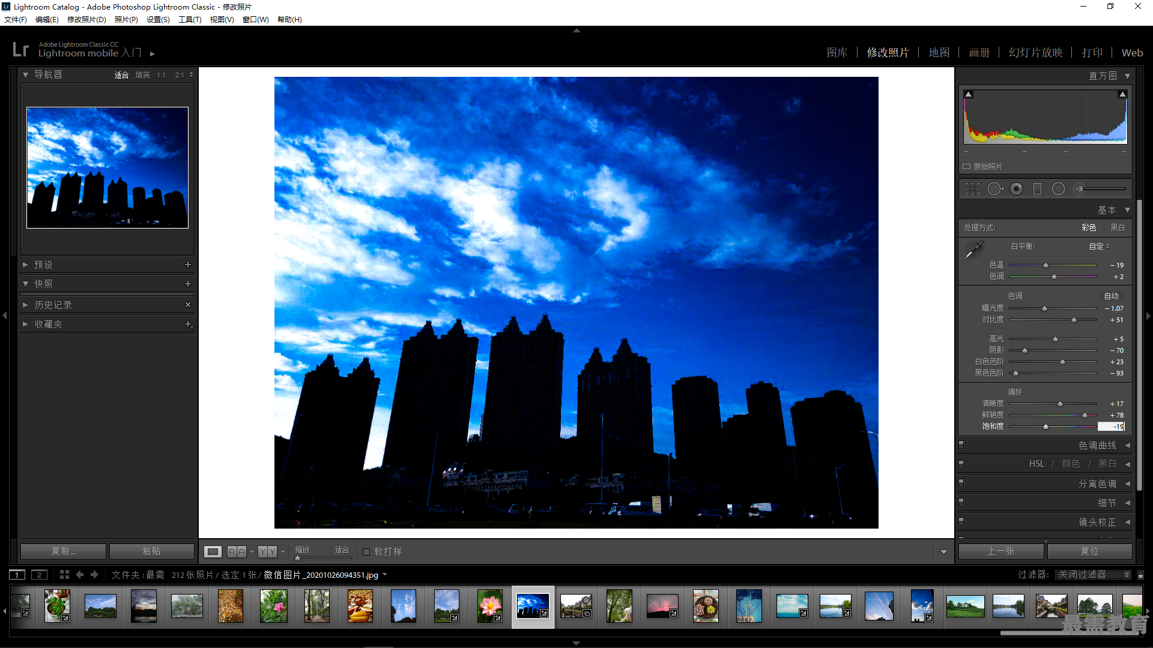This screenshot has width=1153, height=648.
Task: Switch to Before/After Y|Y view icon
Action: (x=267, y=551)
